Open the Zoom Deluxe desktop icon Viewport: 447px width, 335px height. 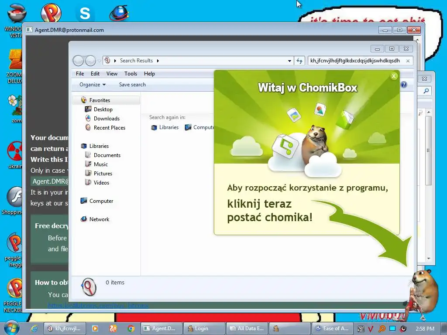[x=14, y=66]
